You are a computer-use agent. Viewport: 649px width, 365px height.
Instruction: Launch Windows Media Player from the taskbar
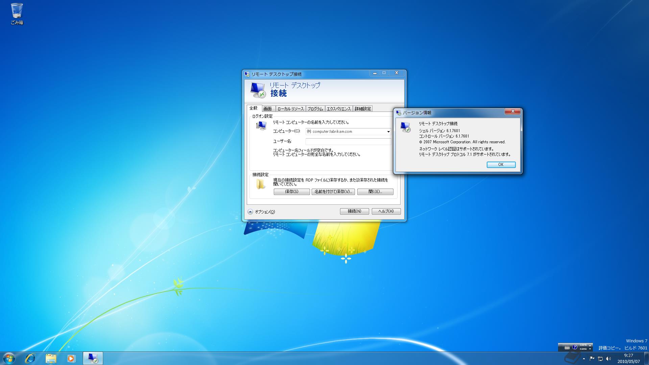71,358
